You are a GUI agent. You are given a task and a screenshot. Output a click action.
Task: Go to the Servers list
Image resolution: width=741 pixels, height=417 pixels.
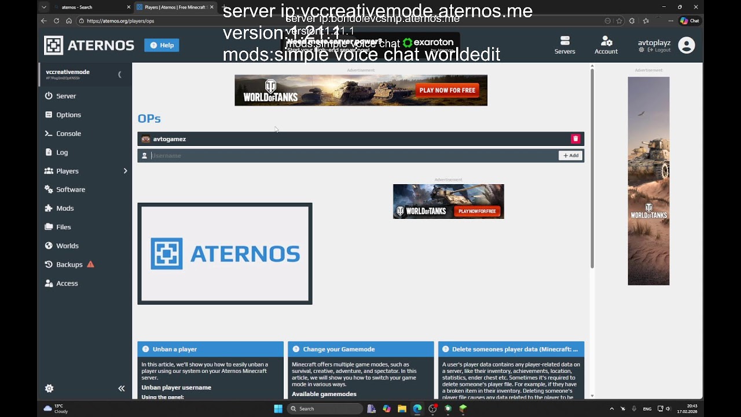point(564,45)
